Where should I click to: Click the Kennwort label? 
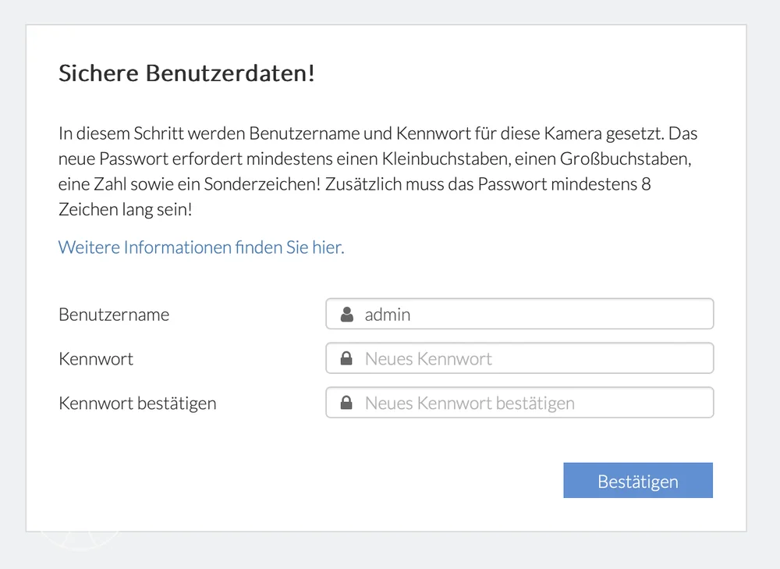pyautogui.click(x=96, y=359)
